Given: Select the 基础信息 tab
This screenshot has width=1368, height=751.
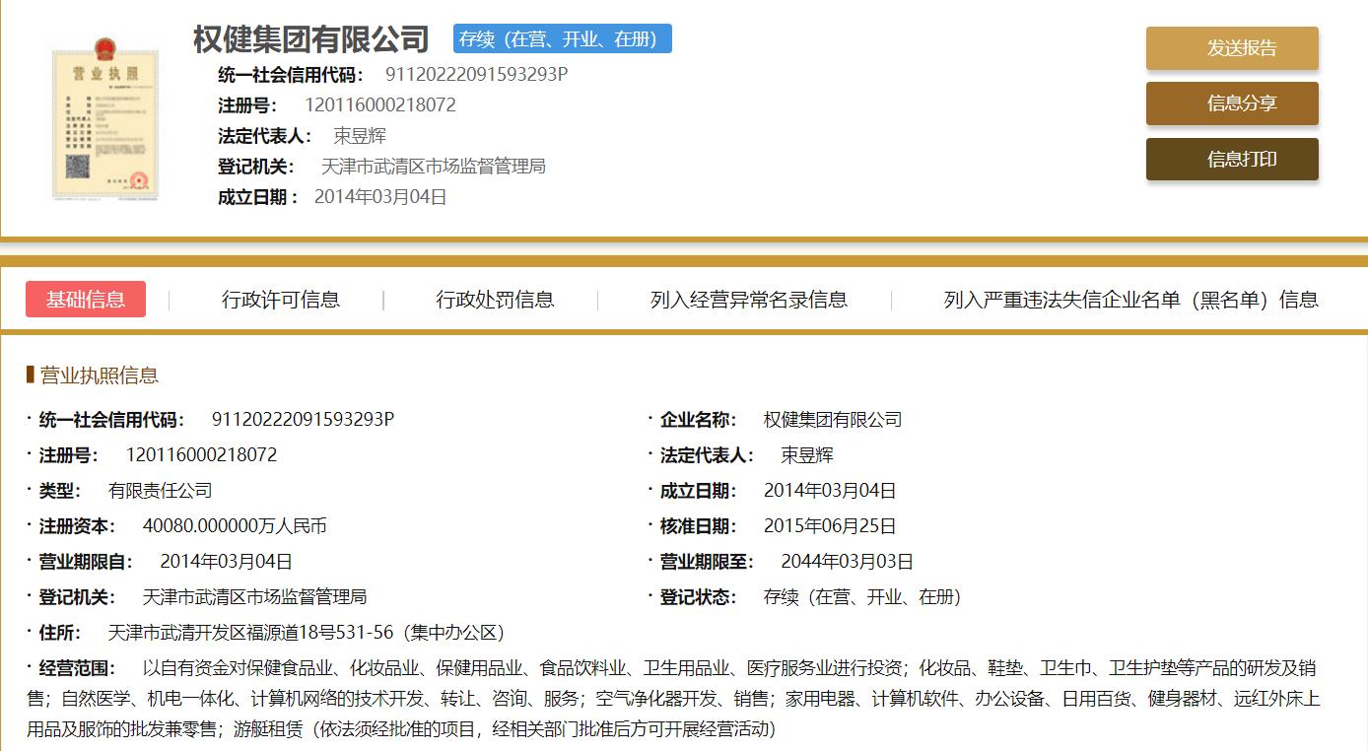Looking at the screenshot, I should [x=85, y=299].
